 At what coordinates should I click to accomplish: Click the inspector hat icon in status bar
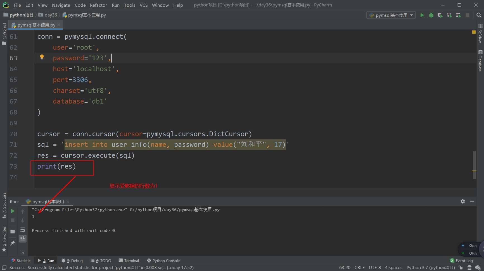click(469, 267)
